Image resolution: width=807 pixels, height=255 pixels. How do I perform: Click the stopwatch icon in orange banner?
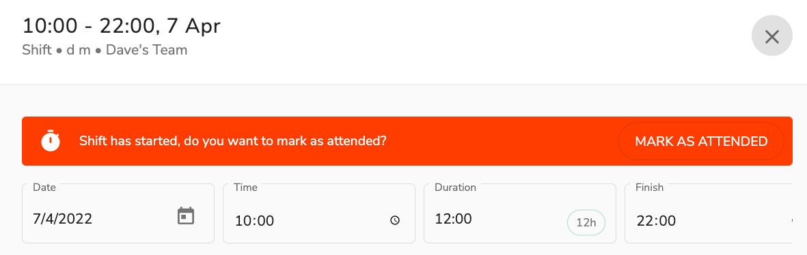point(51,140)
